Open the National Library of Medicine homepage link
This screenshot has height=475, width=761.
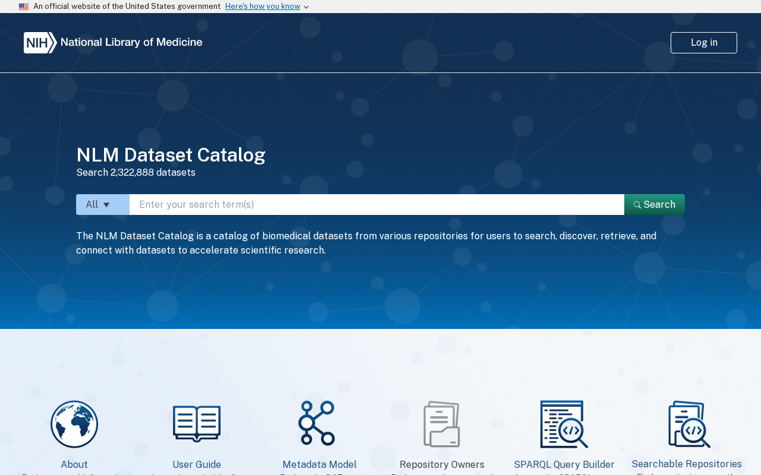(113, 43)
